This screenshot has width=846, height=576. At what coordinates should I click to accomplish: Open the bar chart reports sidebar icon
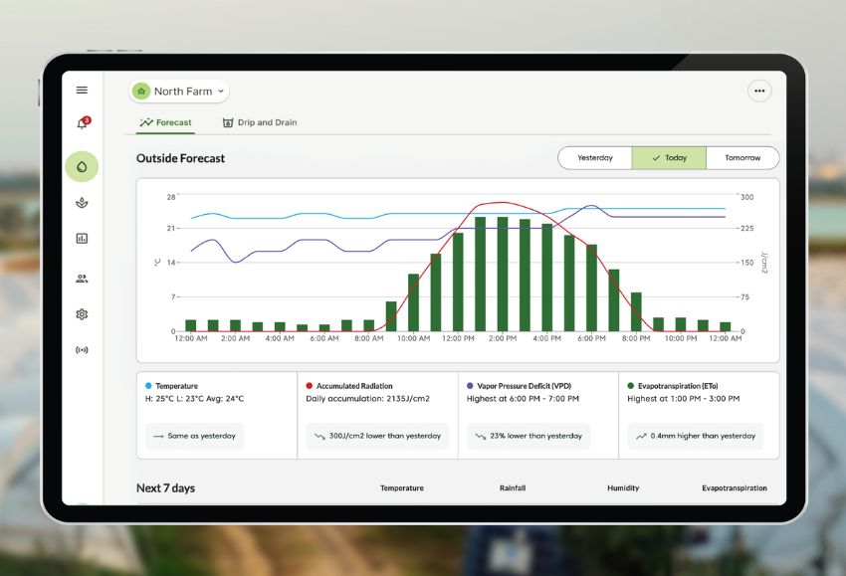[x=82, y=239]
